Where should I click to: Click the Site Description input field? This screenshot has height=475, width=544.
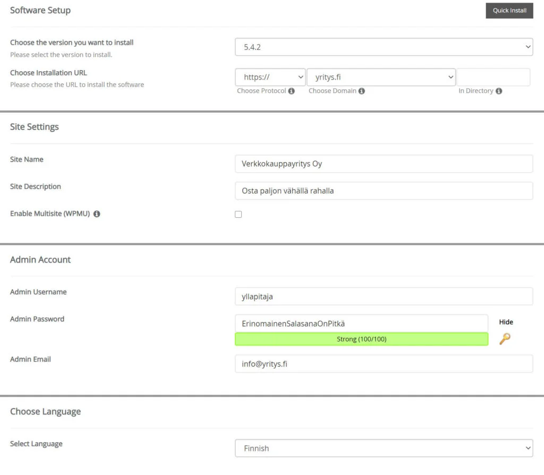[x=384, y=191]
